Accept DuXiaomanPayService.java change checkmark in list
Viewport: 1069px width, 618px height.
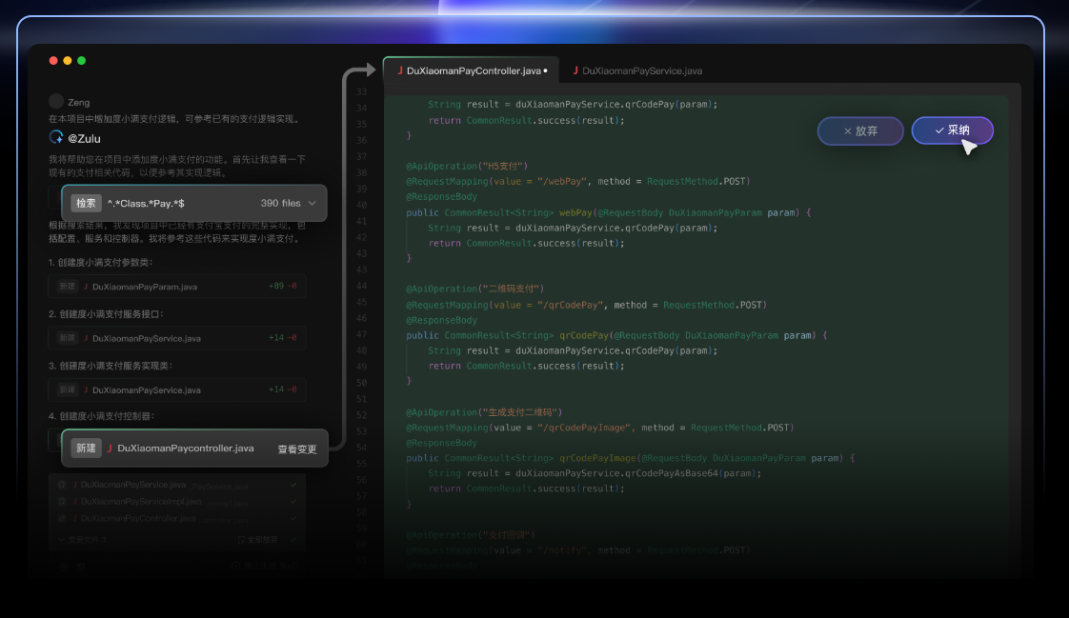[x=293, y=485]
